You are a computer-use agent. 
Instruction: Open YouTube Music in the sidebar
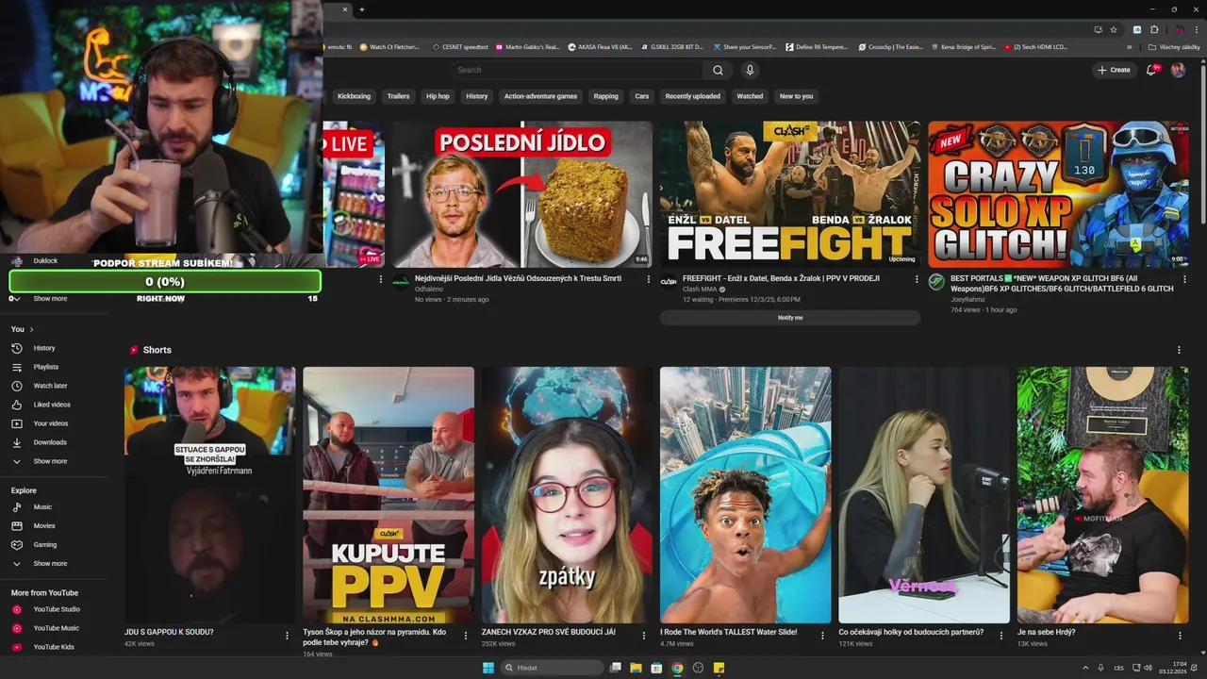click(x=56, y=628)
